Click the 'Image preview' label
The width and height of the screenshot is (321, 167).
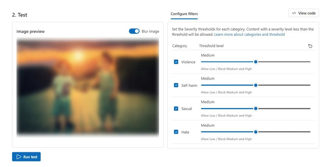click(x=31, y=32)
